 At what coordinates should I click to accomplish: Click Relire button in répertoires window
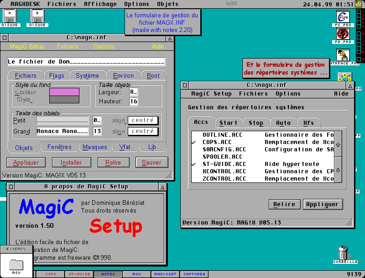(x=284, y=204)
